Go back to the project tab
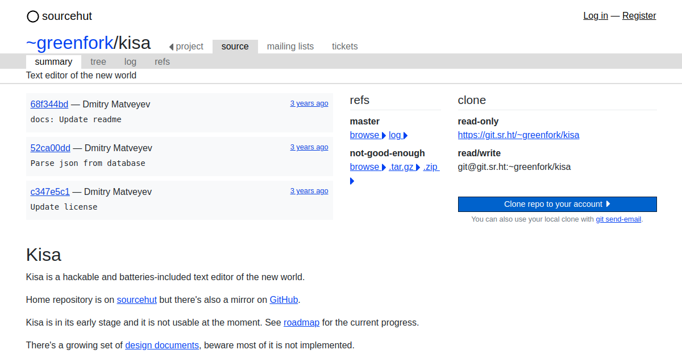Screen dimensions: 682x358 pos(186,47)
